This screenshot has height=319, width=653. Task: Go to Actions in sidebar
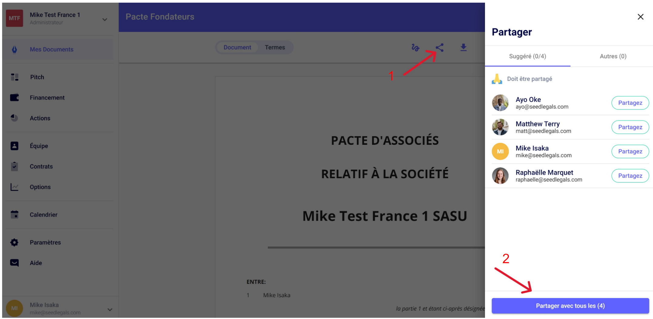pos(40,118)
